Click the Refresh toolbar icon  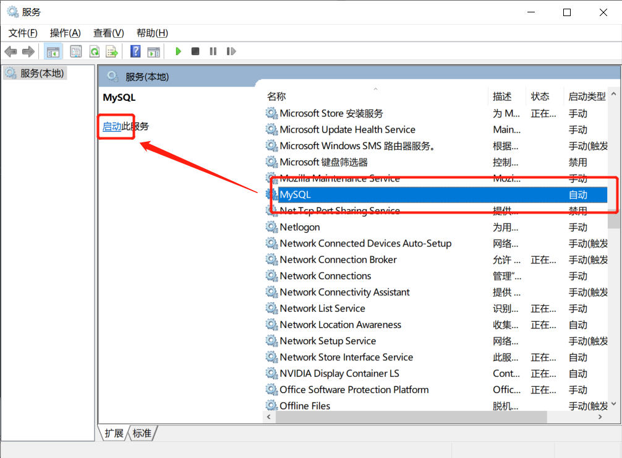click(x=95, y=51)
